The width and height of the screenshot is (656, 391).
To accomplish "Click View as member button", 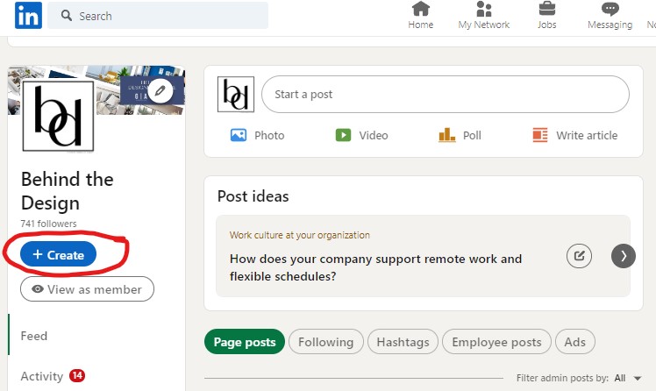I will [87, 289].
